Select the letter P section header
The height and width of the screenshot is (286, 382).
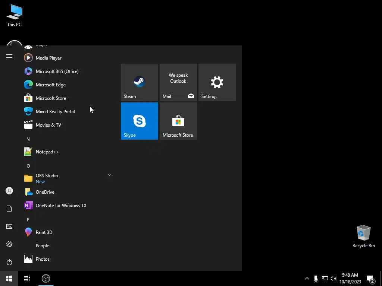click(x=28, y=219)
